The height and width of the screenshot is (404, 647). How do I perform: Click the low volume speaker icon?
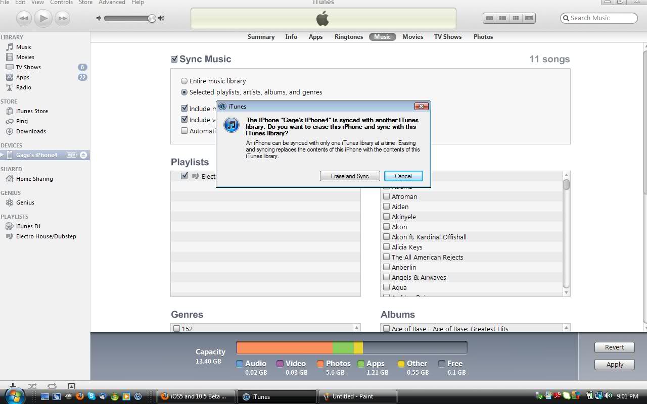[99, 18]
